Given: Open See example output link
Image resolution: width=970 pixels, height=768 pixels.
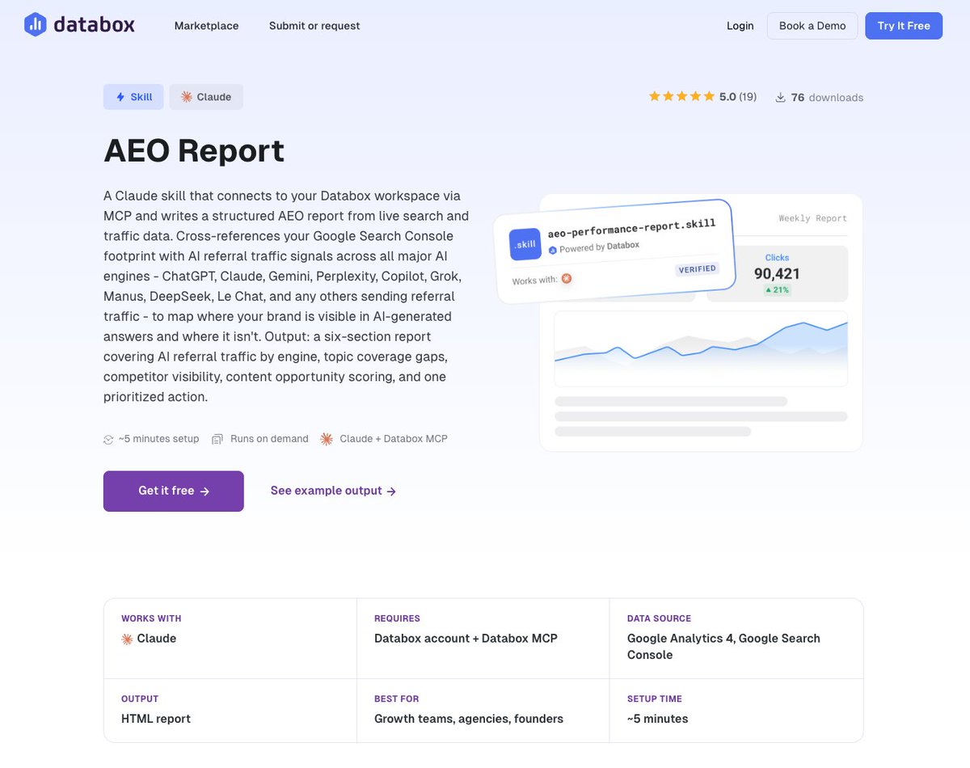Looking at the screenshot, I should 333,491.
